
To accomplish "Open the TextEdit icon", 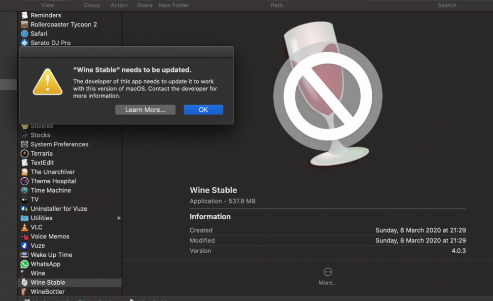I will pos(25,163).
